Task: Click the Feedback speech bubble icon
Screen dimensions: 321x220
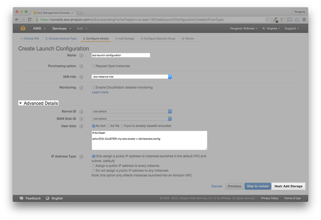Action: coord(21,198)
